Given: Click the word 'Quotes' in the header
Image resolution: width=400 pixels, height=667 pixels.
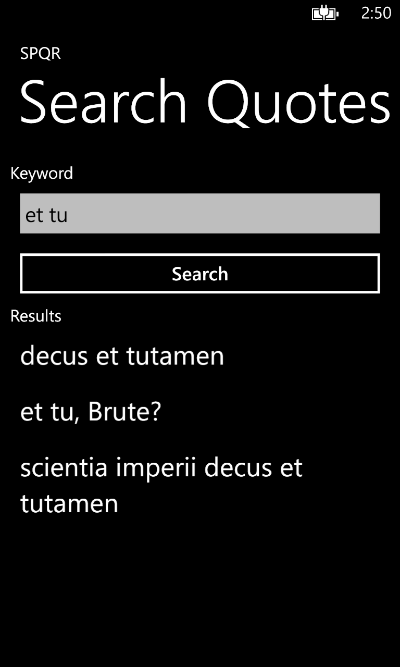Looking at the screenshot, I should 298,102.
